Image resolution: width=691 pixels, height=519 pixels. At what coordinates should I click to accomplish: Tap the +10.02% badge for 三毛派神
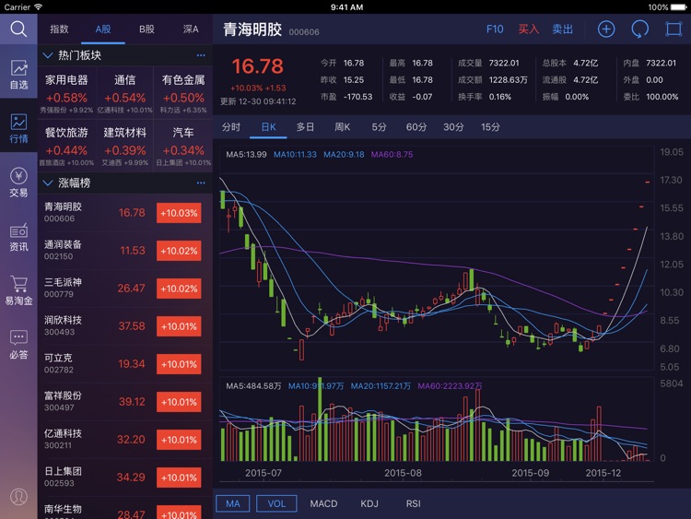coord(179,289)
